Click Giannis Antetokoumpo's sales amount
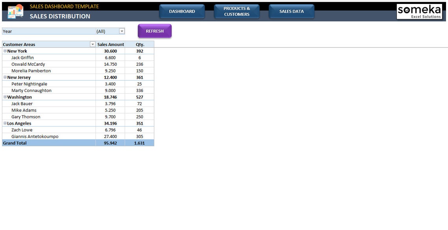Screen dimensions: 448x230 (110, 136)
